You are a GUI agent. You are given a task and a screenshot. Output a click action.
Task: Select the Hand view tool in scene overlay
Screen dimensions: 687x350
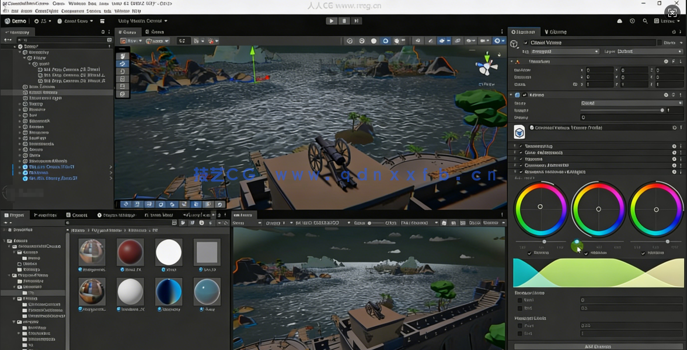pyautogui.click(x=123, y=56)
